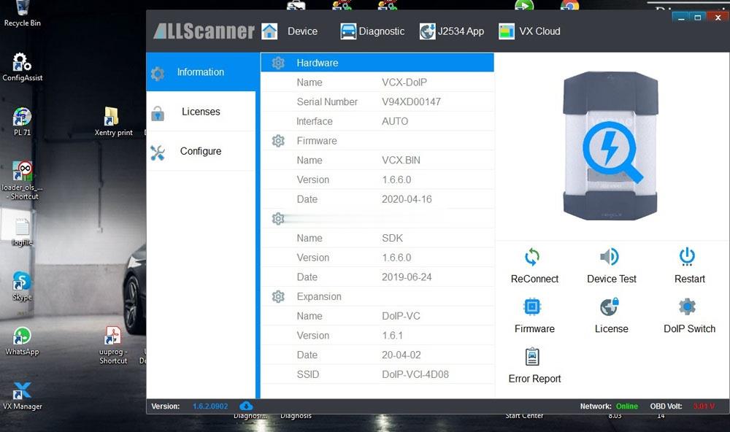Click the version number 1.6.2.0902

(210, 406)
